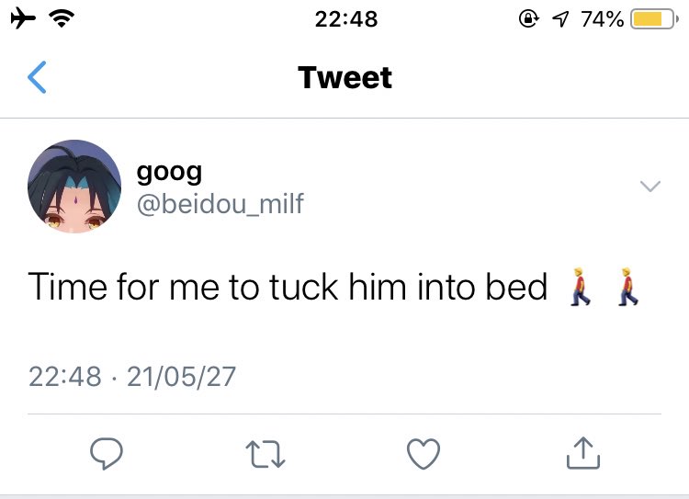This screenshot has height=499, width=689.
Task: Open goog's profile picture
Action: tap(74, 187)
